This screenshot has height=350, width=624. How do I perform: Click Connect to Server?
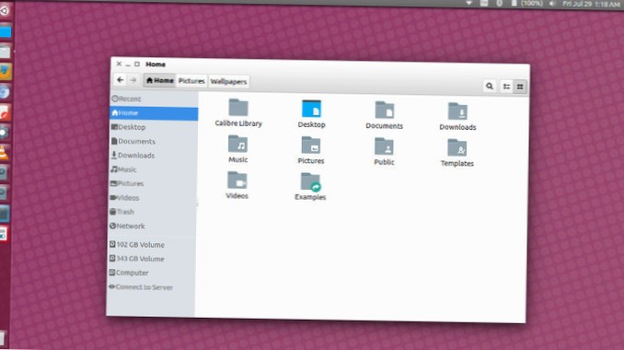(151, 287)
